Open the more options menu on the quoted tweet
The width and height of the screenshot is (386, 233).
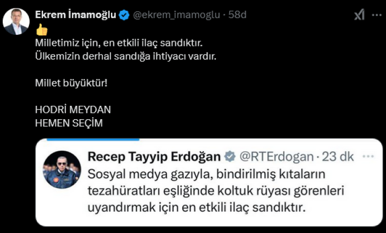pyautogui.click(x=368, y=157)
